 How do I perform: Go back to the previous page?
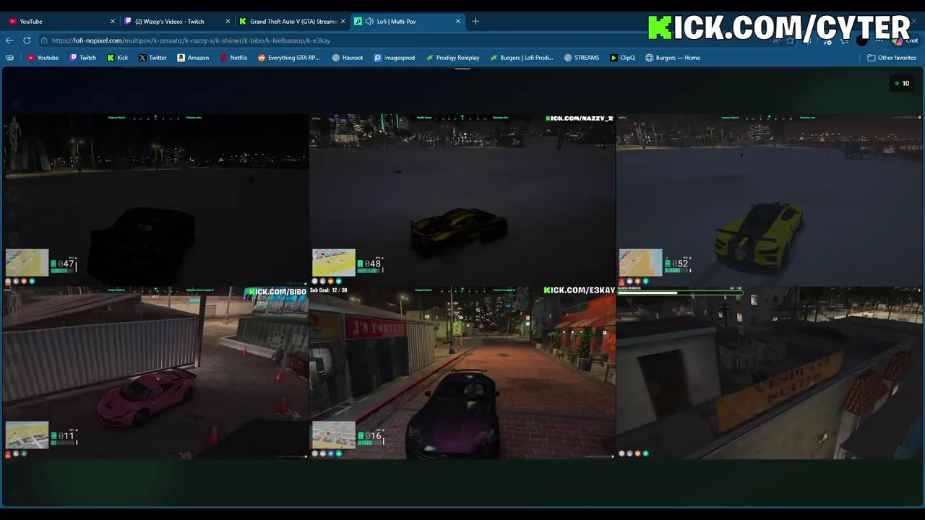point(9,40)
